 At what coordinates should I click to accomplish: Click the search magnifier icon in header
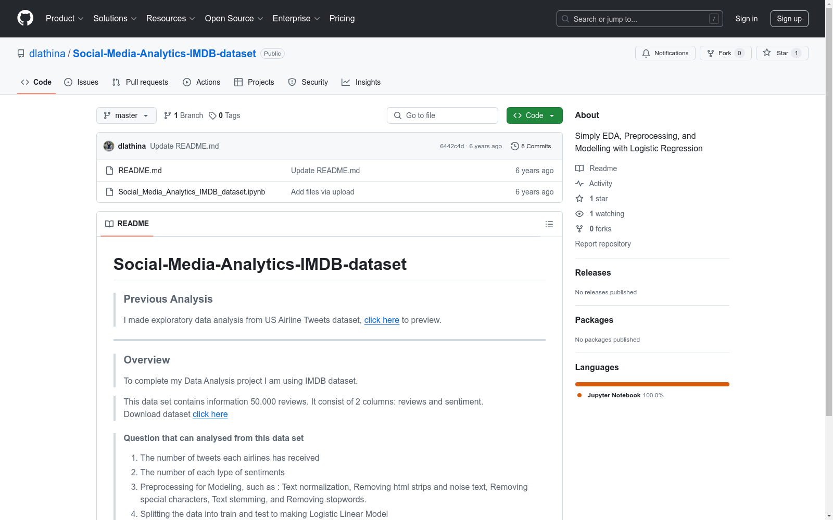click(x=565, y=19)
